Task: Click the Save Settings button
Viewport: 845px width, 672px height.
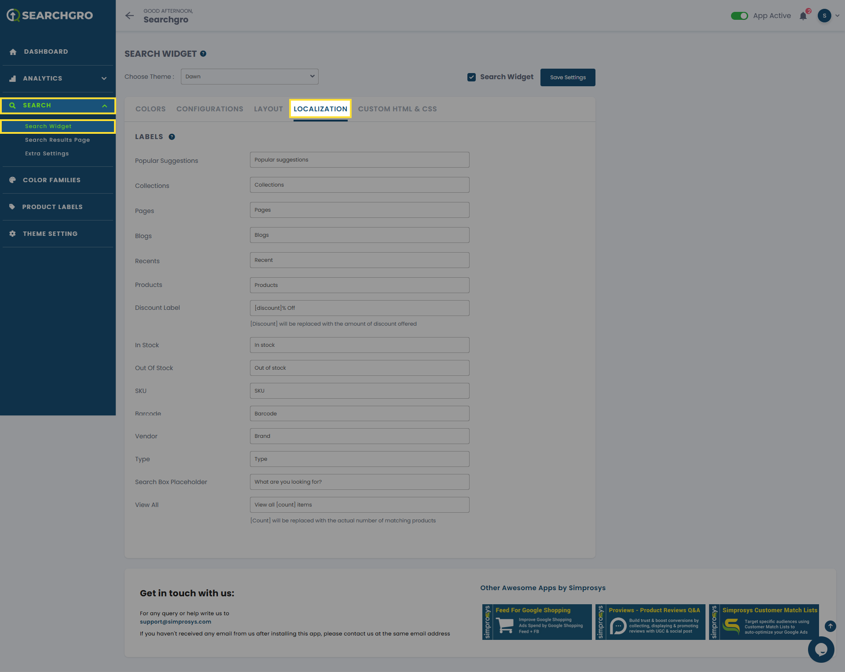Action: click(567, 77)
